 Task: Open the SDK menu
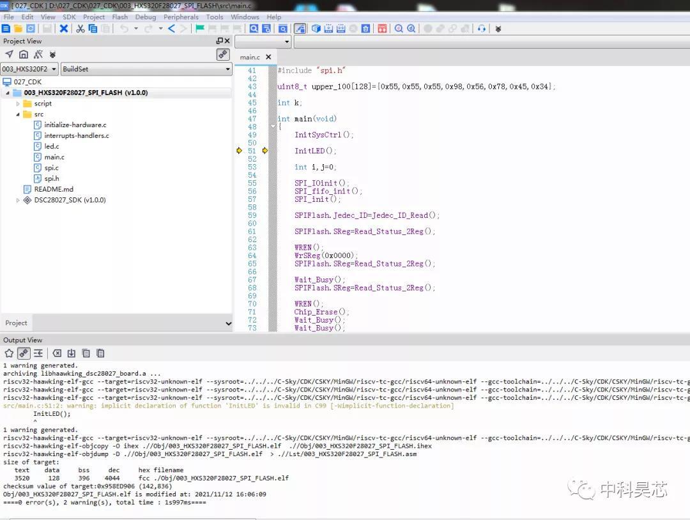click(69, 17)
